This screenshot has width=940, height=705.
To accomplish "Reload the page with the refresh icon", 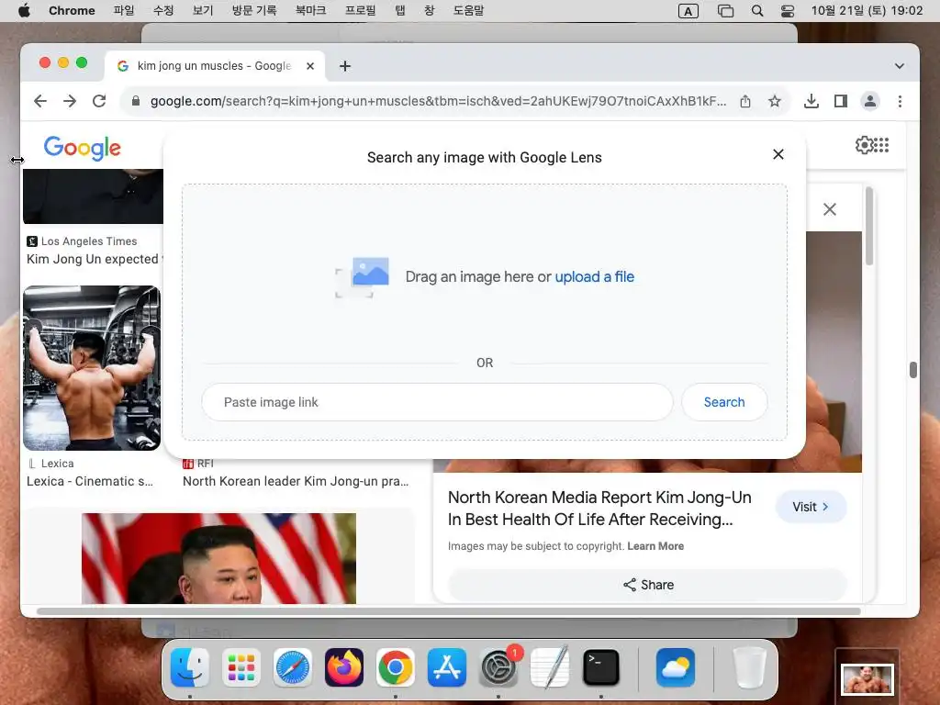I will point(99,101).
